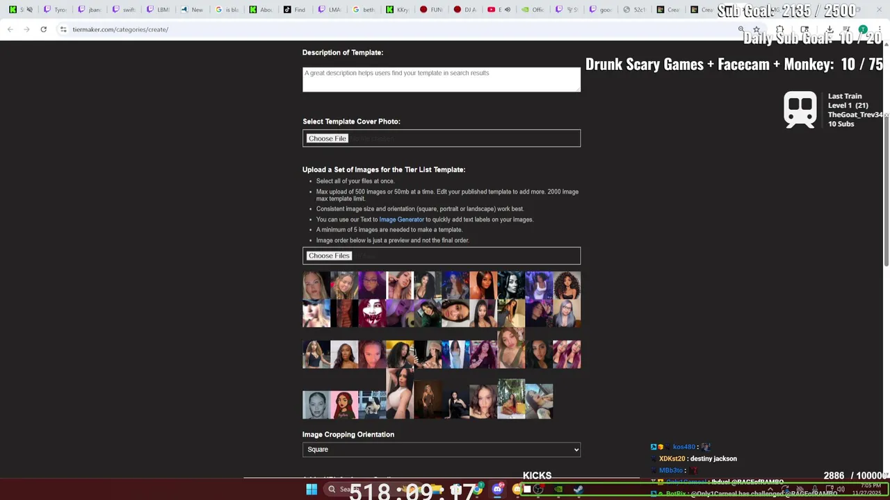The height and width of the screenshot is (500, 890).
Task: Open the Image Generator link
Action: click(401, 219)
